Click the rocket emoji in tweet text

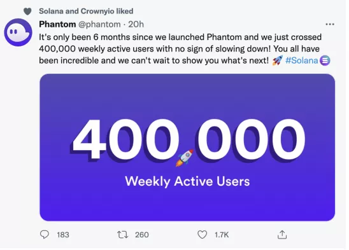click(x=277, y=60)
